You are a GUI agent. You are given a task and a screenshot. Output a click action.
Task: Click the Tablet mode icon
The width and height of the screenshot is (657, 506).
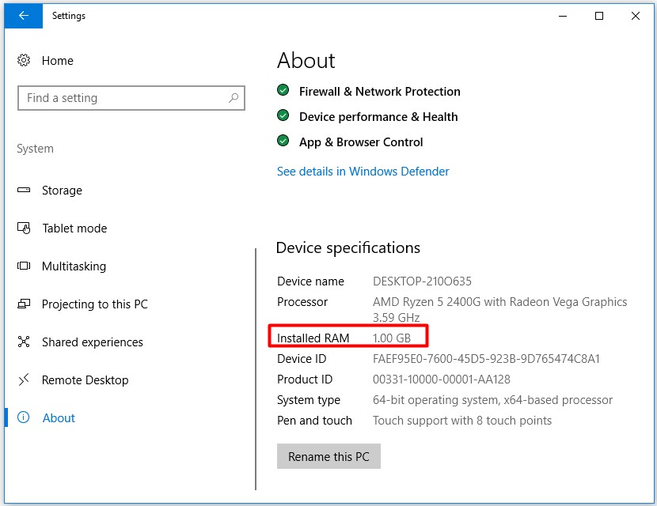[x=24, y=228]
